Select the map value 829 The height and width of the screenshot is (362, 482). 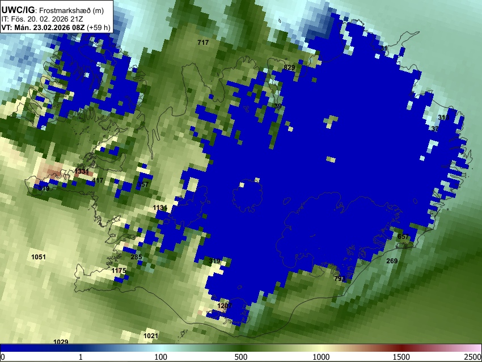click(x=289, y=68)
